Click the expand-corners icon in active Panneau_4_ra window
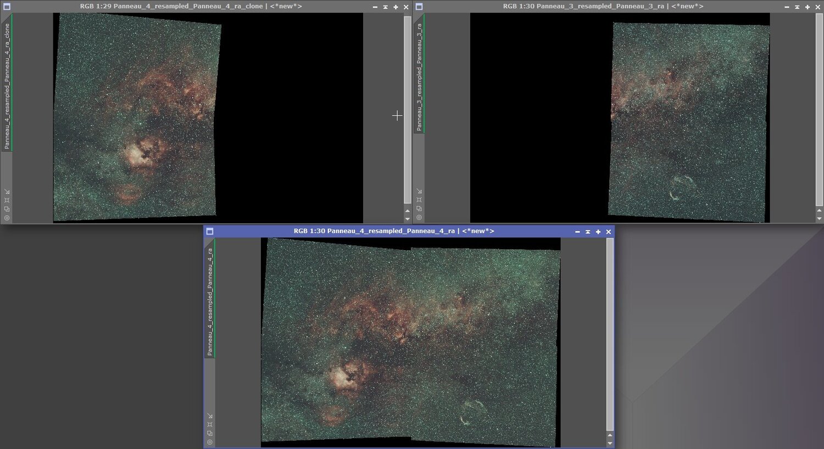Viewport: 824px width, 449px height. click(x=210, y=425)
